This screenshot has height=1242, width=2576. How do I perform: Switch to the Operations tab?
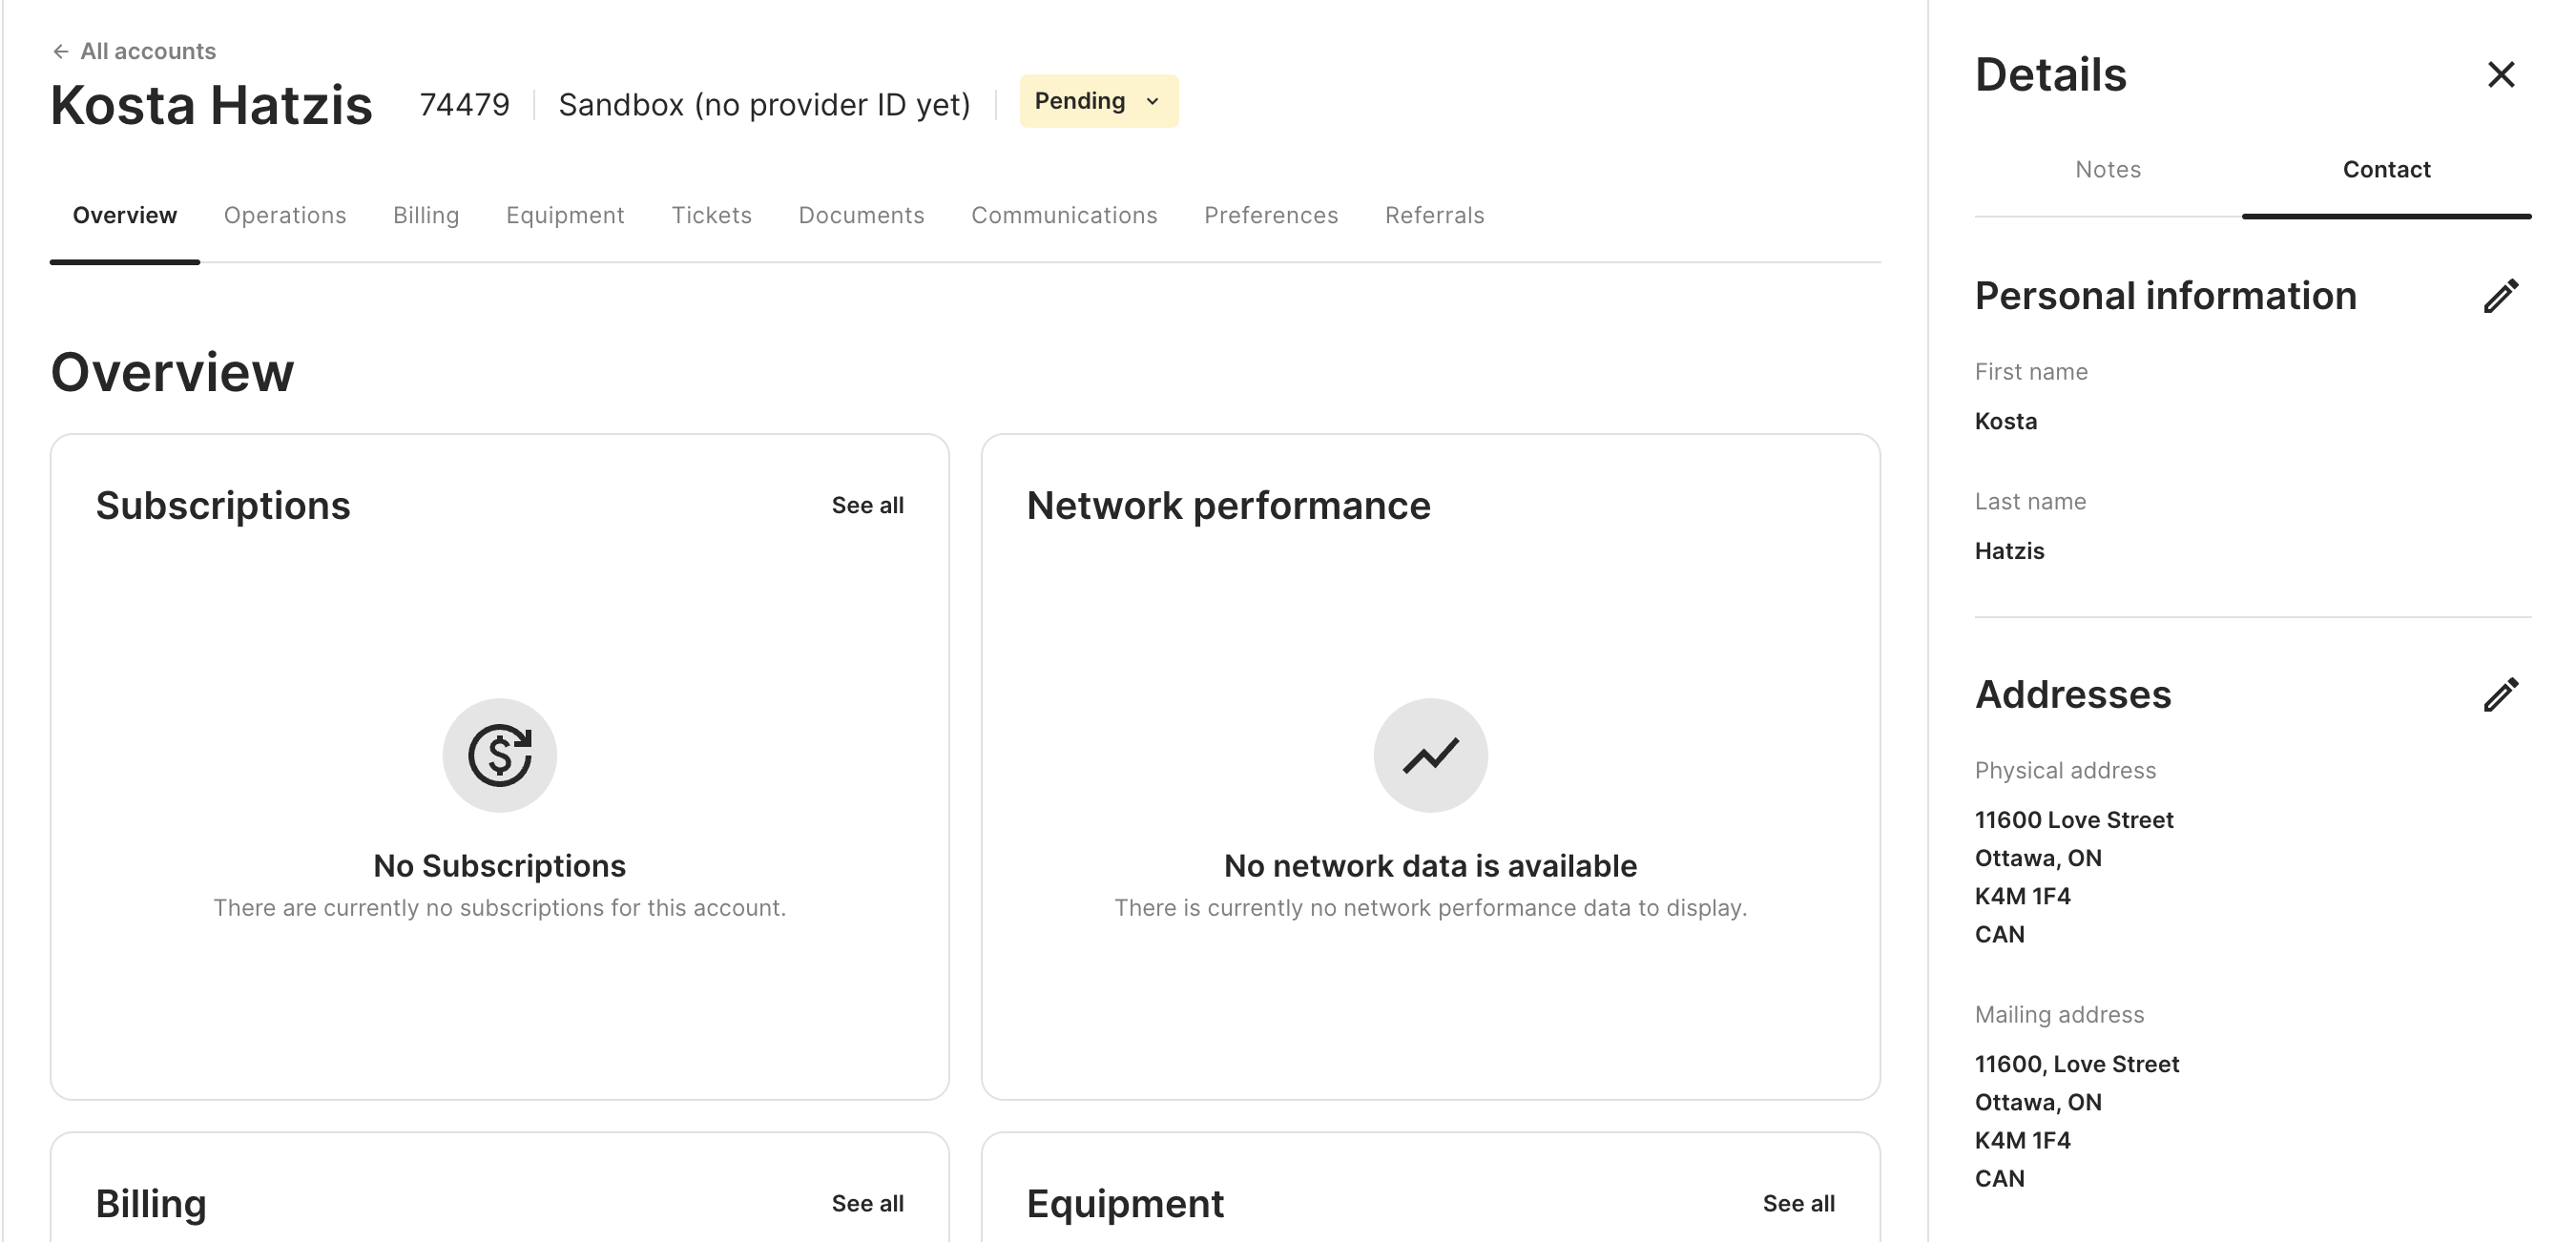coord(285,215)
